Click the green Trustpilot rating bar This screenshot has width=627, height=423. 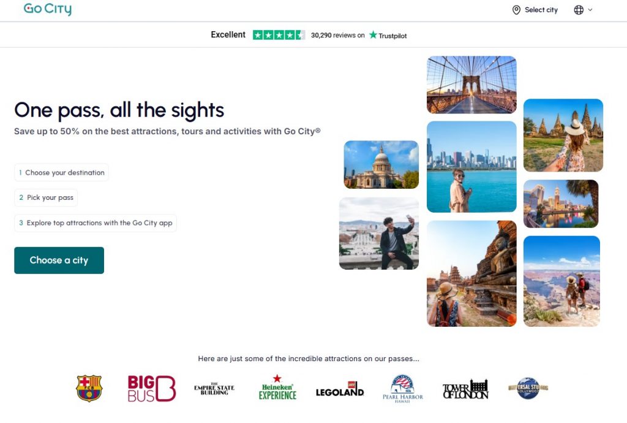tap(279, 35)
